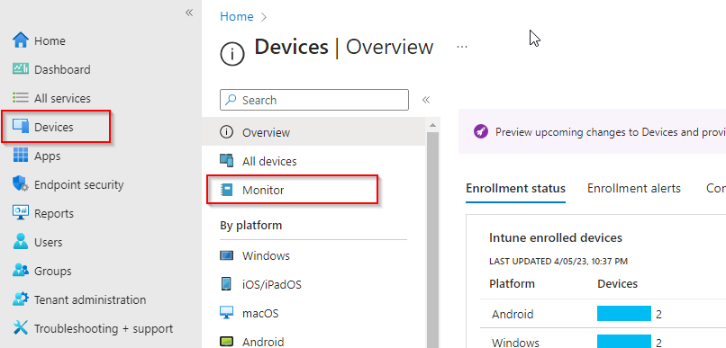Screen dimensions: 726x348
Task: Click the Overview info icon in Devices menu
Action: (x=226, y=133)
